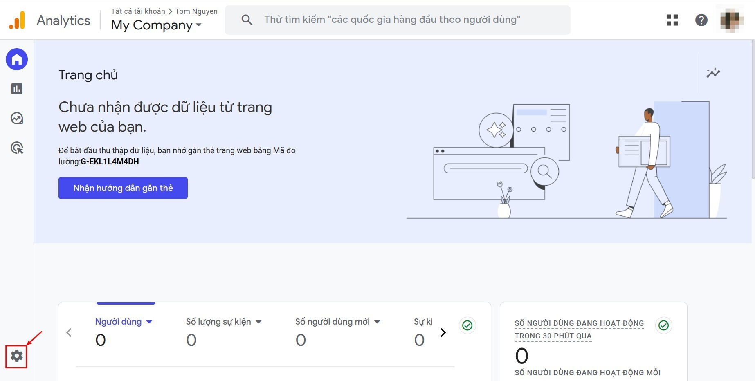
Task: Open the My Company property selector
Action: pos(156,25)
